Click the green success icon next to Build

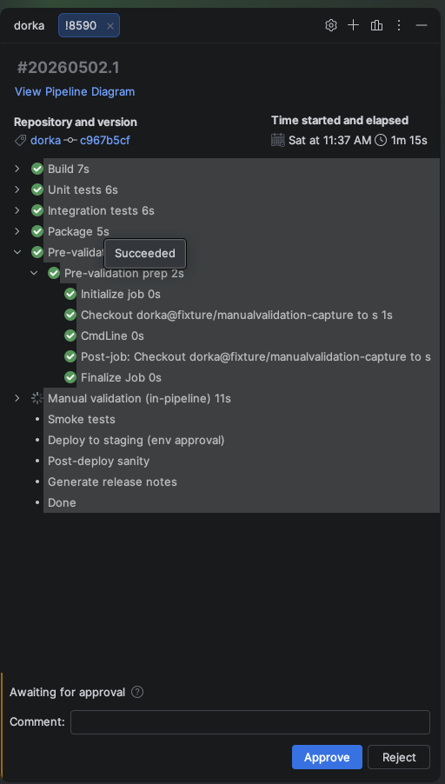pos(37,169)
